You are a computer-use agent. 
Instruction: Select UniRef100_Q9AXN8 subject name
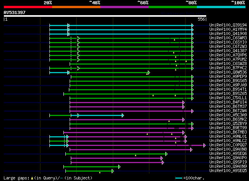[x=228, y=149]
